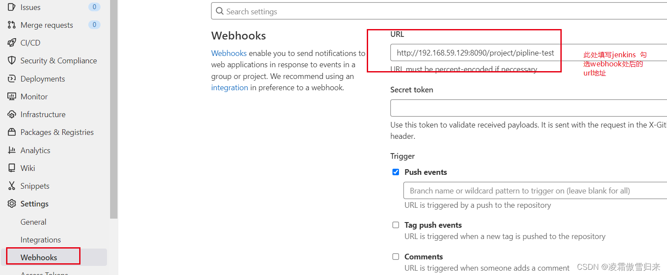
Task: Click the Merge requests icon
Action: (x=12, y=25)
